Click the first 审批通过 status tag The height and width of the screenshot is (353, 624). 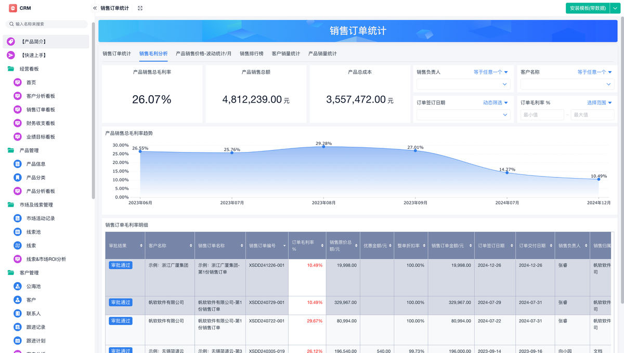pyautogui.click(x=121, y=266)
